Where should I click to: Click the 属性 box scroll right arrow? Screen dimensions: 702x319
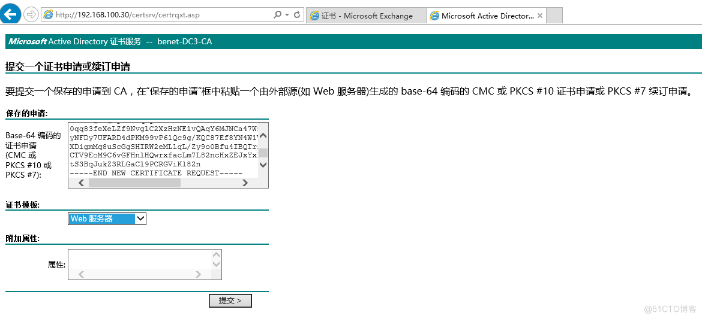199,274
